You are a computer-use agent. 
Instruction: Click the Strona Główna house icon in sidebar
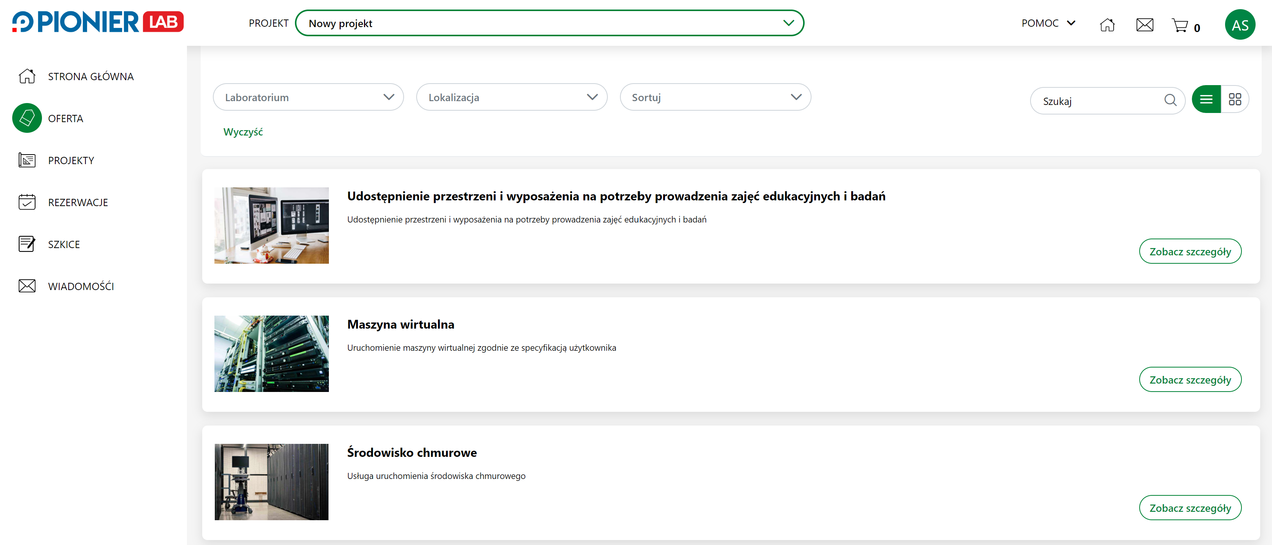27,76
